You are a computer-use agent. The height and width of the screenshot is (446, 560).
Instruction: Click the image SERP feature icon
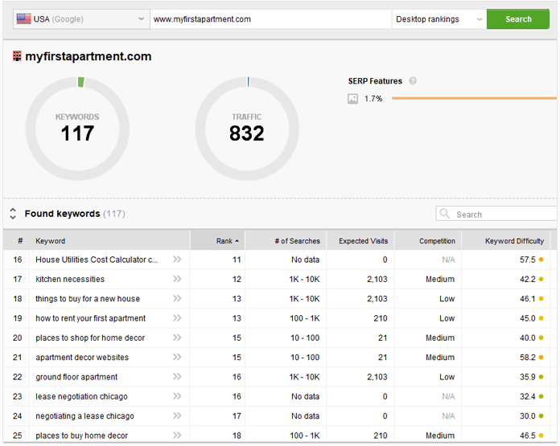[353, 99]
